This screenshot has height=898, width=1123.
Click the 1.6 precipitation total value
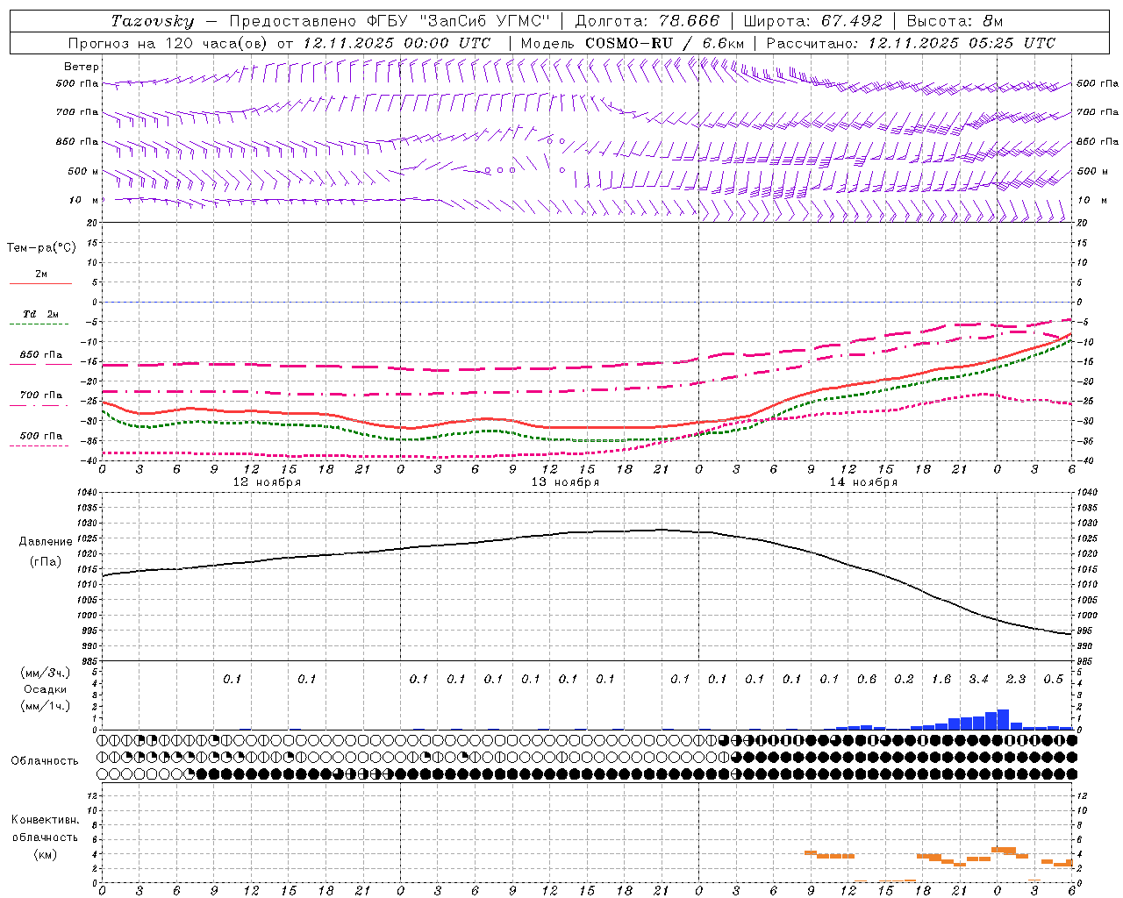(x=941, y=680)
